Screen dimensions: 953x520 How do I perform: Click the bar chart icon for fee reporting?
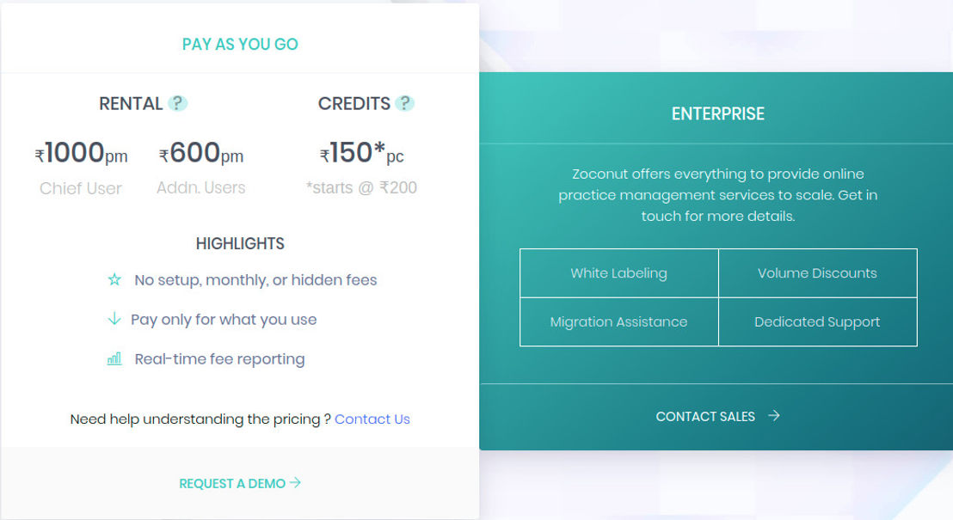pos(114,358)
